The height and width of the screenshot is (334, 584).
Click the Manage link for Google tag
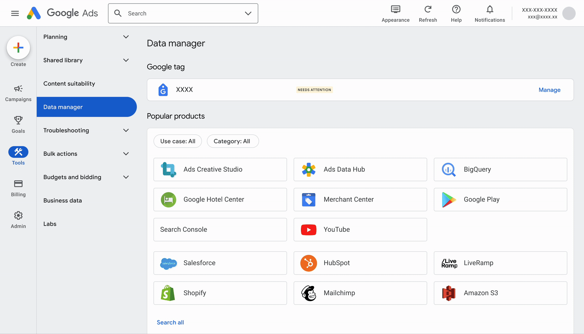click(x=549, y=90)
